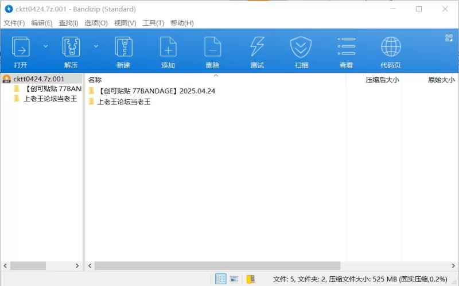Expand the 解压 dropdown arrow
This screenshot has width=459, height=286.
(96, 46)
